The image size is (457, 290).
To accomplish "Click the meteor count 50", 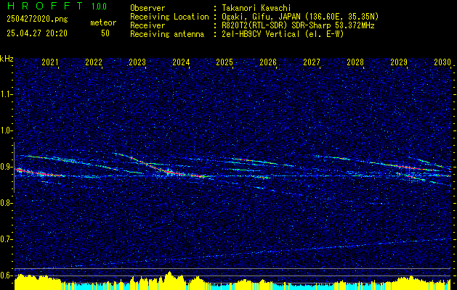I will (x=105, y=33).
